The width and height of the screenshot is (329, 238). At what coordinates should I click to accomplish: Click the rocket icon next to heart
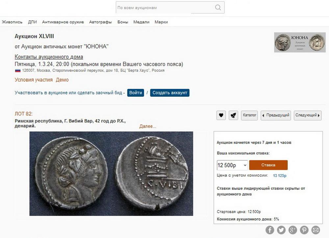pos(233,115)
